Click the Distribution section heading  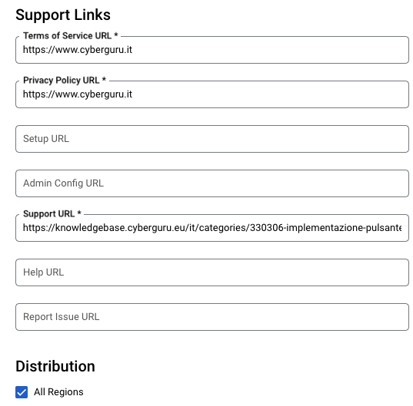(x=55, y=366)
